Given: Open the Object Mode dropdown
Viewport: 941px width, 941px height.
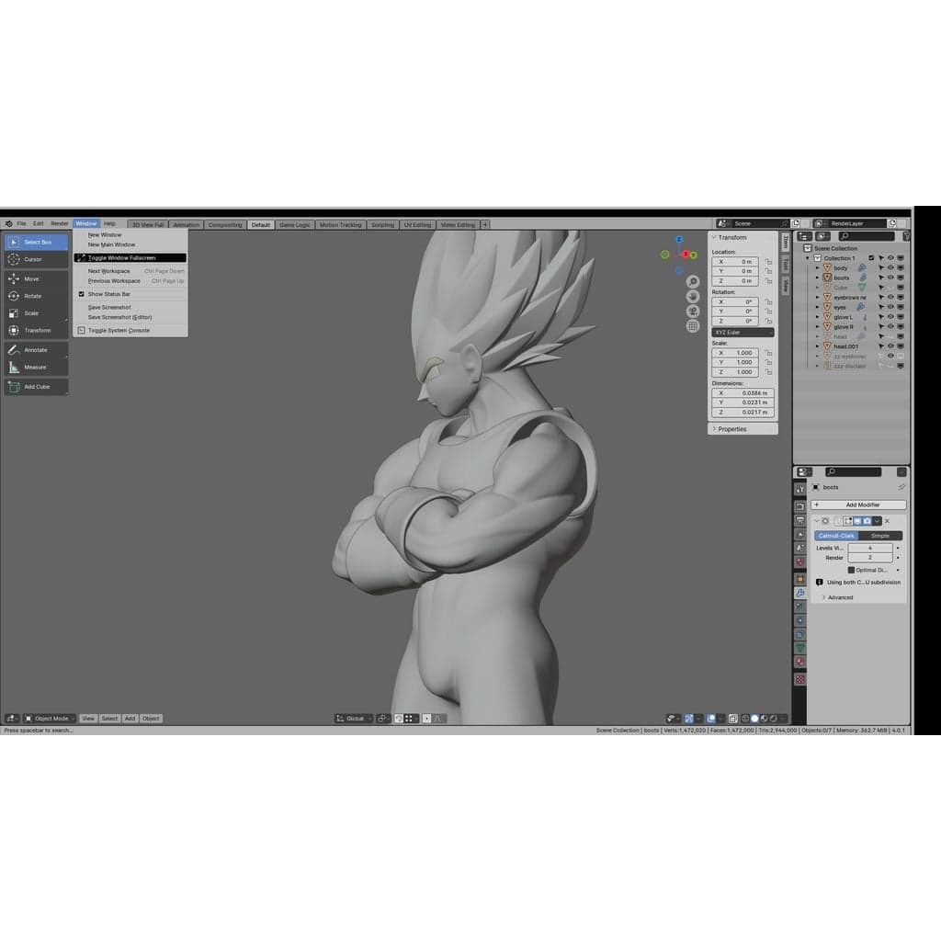Looking at the screenshot, I should pyautogui.click(x=50, y=719).
